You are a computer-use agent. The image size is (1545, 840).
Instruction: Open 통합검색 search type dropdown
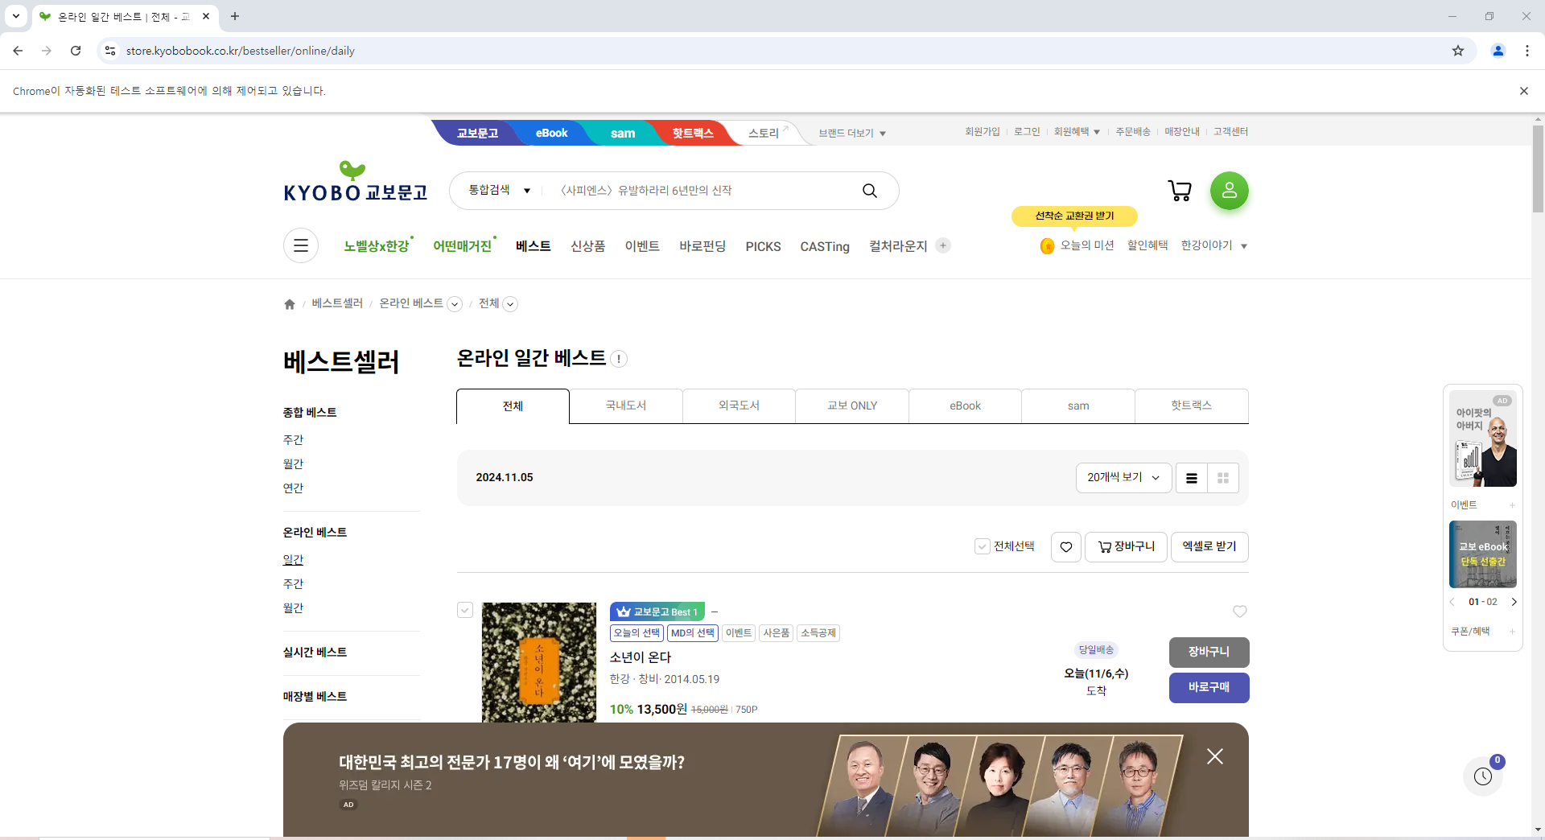point(500,191)
